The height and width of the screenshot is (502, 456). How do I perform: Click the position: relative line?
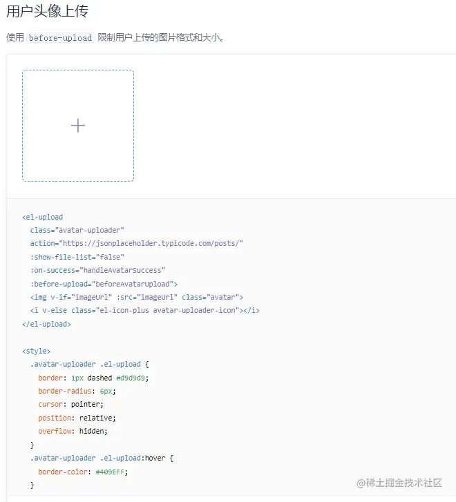(x=77, y=418)
